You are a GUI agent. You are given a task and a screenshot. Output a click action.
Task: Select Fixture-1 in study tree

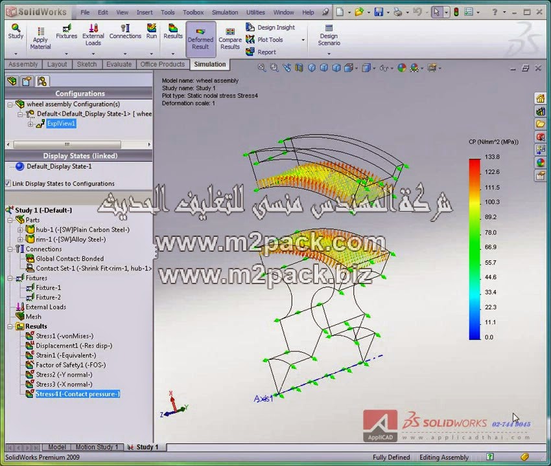[x=48, y=288]
